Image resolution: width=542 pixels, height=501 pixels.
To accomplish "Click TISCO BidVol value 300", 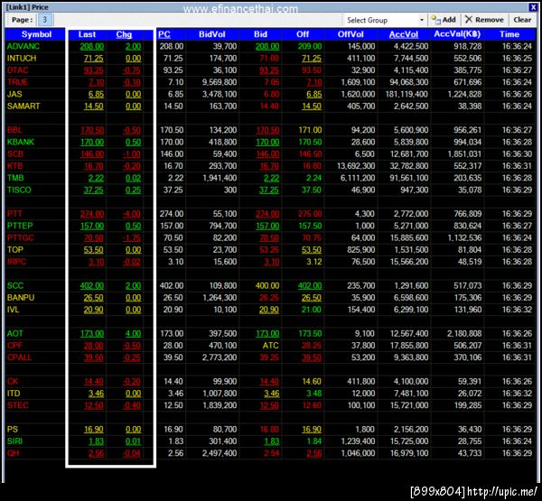I will point(229,190).
